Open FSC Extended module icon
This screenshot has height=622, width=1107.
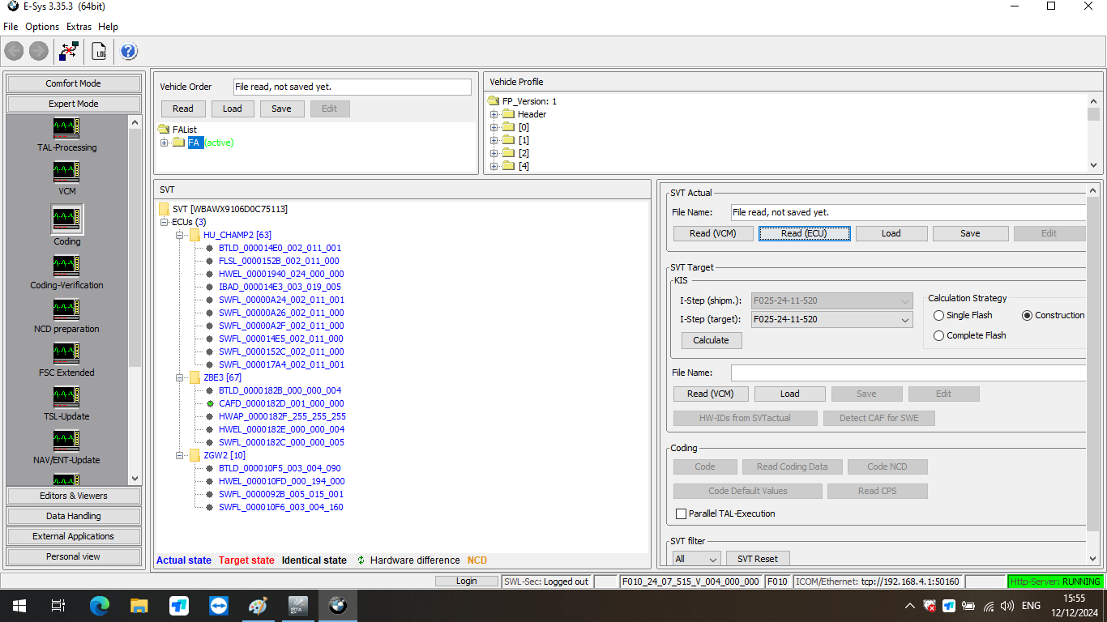coord(66,353)
